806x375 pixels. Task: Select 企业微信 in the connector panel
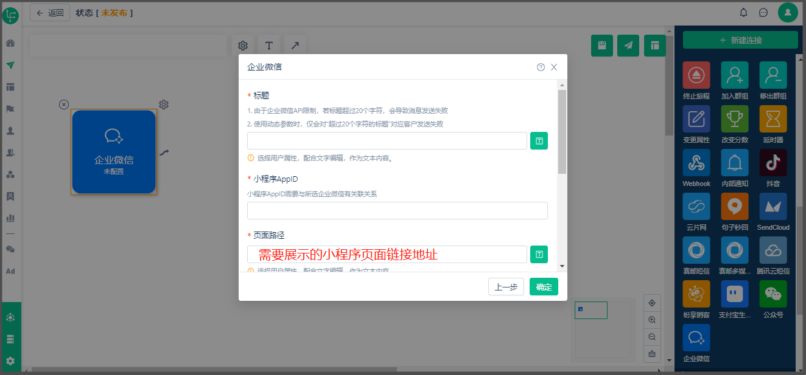pos(696,338)
